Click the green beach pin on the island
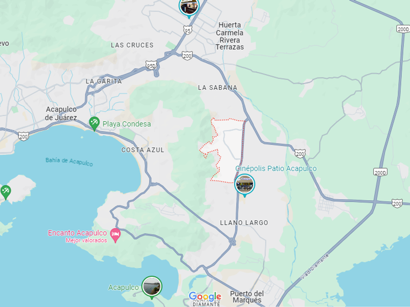This screenshot has width=410, height=307. click(5, 192)
